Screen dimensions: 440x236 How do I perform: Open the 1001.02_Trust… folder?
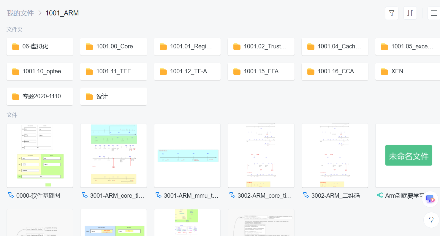(x=261, y=47)
